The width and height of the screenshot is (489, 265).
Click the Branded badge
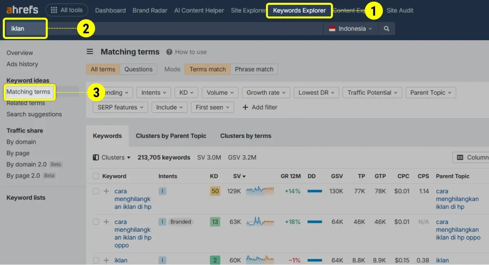tap(181, 222)
